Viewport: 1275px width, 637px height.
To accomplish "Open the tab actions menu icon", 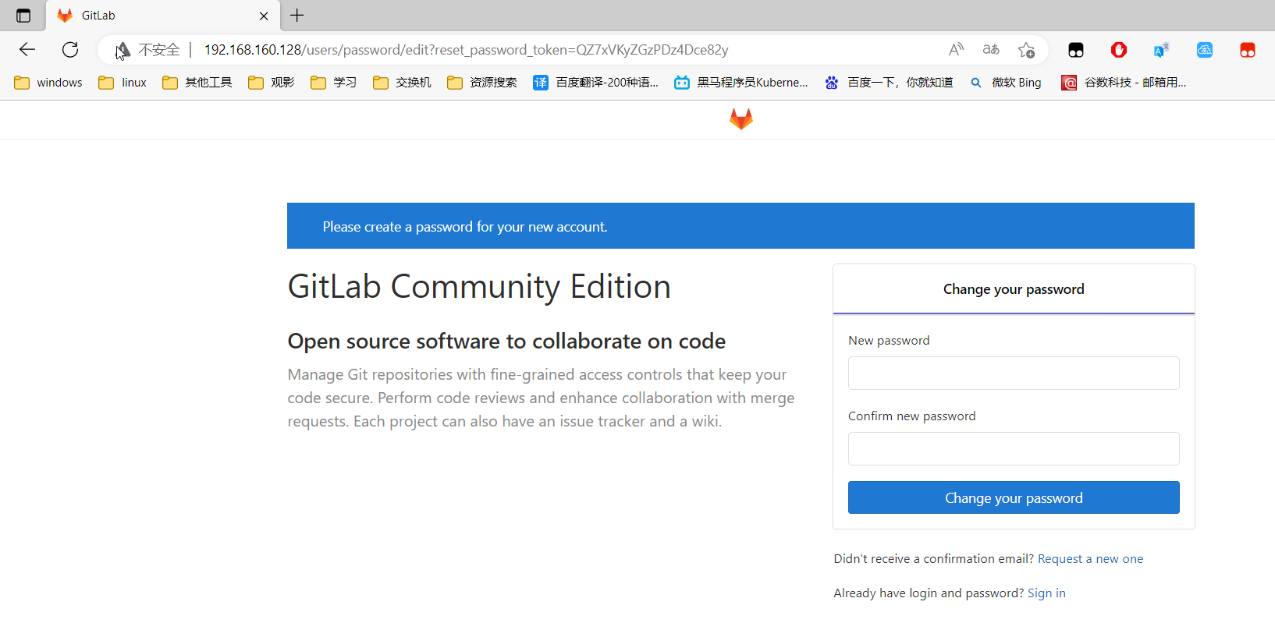I will click(23, 16).
